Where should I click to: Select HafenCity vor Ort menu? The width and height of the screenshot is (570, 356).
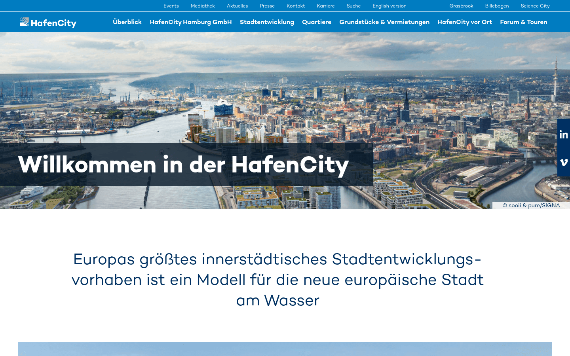coord(465,22)
